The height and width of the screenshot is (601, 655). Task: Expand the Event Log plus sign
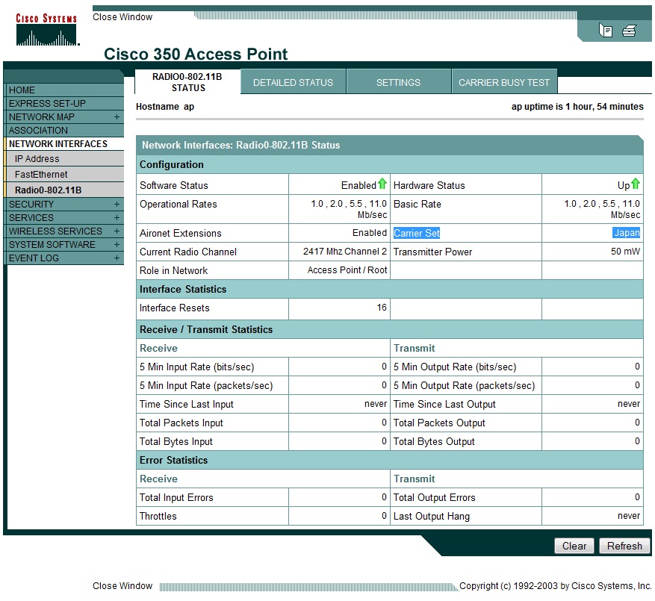[117, 258]
